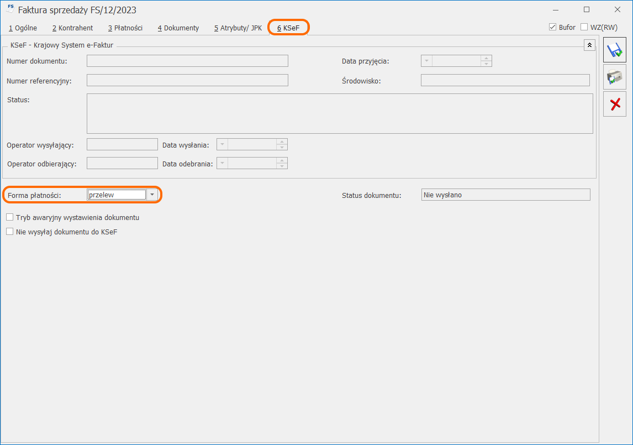Click the FS document icon in title bar
This screenshot has width=633, height=445.
coord(10,8)
